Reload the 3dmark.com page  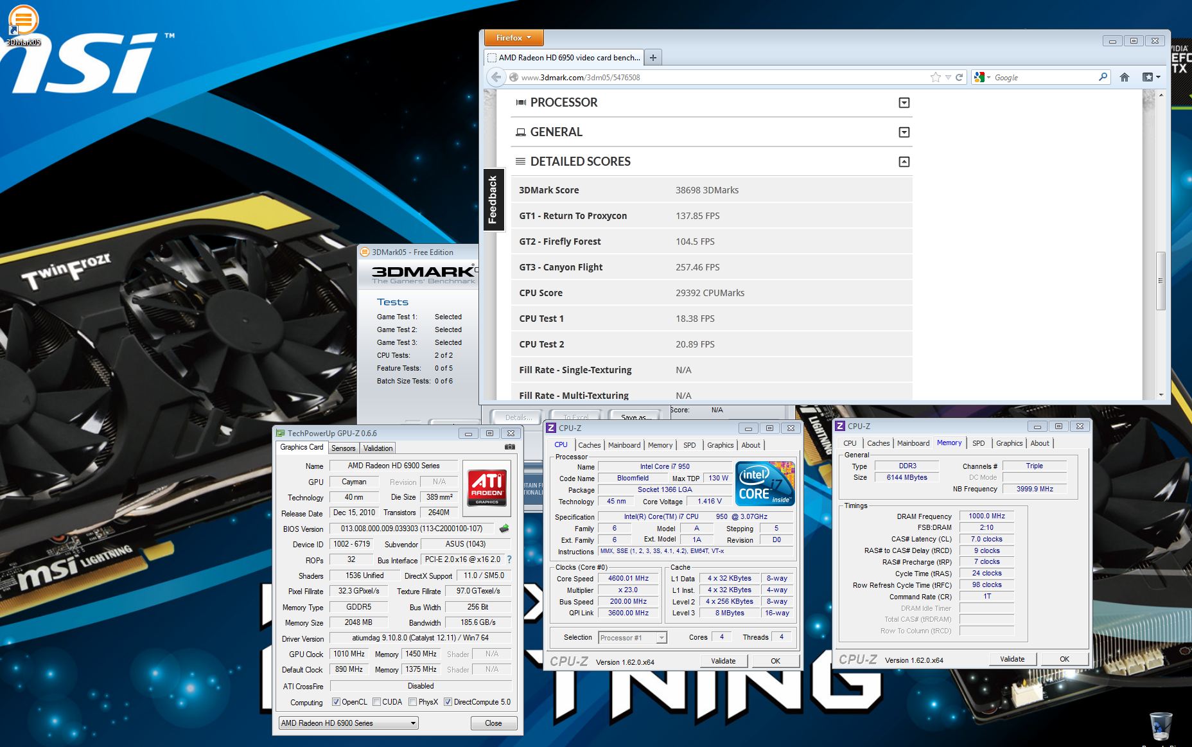pyautogui.click(x=959, y=77)
